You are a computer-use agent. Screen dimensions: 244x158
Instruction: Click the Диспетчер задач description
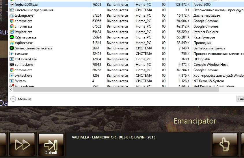[207, 16]
